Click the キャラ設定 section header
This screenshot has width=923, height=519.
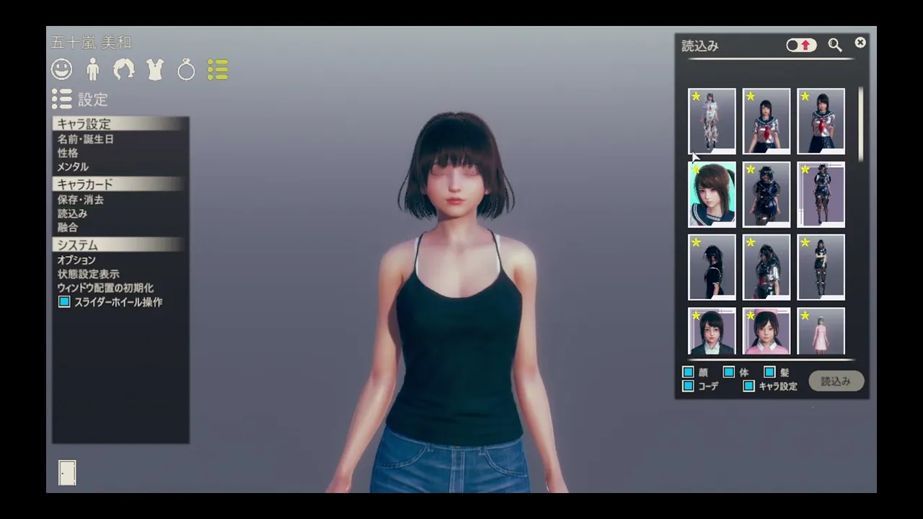[x=119, y=124]
